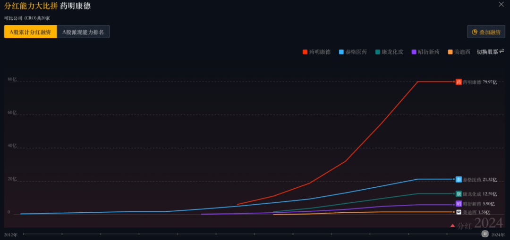Click the 叠加融资 button
This screenshot has height=240, width=510.
[x=486, y=32]
